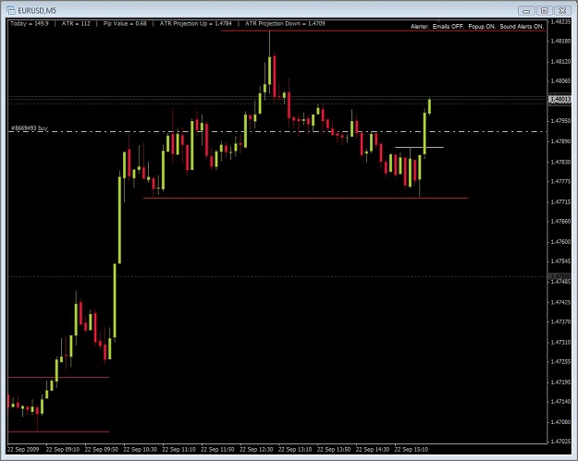Click the '22 Sep 13:50' time label
The height and width of the screenshot is (461, 578).
click(334, 450)
